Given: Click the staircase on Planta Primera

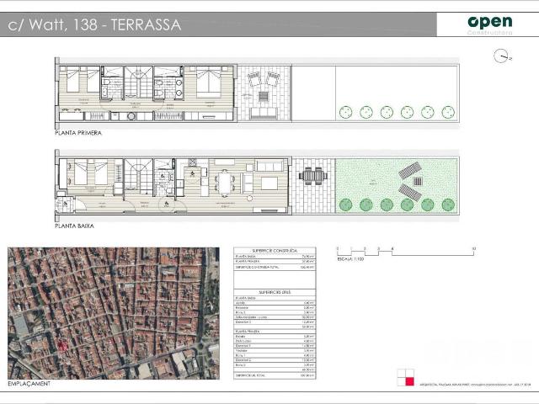Looking at the screenshot, I should pyautogui.click(x=136, y=82).
